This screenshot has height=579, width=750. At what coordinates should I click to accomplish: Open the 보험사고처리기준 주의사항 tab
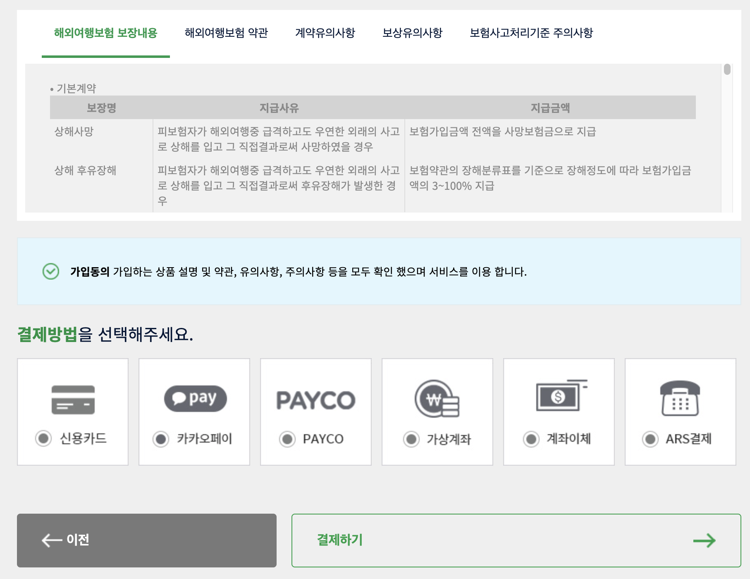pyautogui.click(x=531, y=33)
